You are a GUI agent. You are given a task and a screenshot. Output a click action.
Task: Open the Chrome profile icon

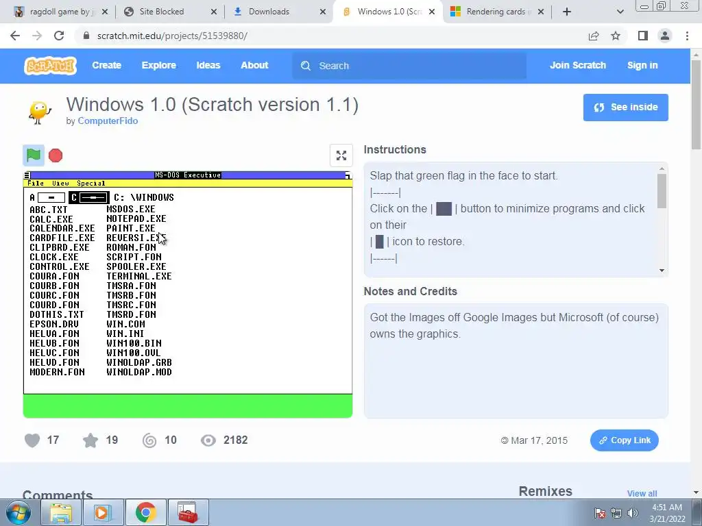(x=665, y=36)
